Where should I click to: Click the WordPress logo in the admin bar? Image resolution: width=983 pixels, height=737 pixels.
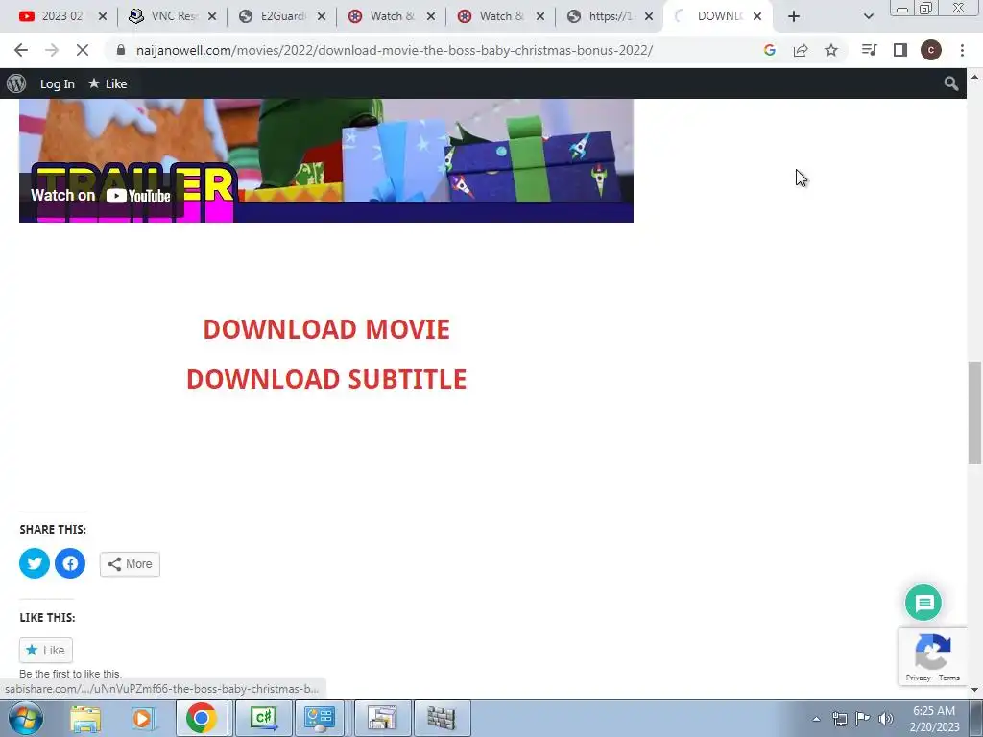click(16, 83)
